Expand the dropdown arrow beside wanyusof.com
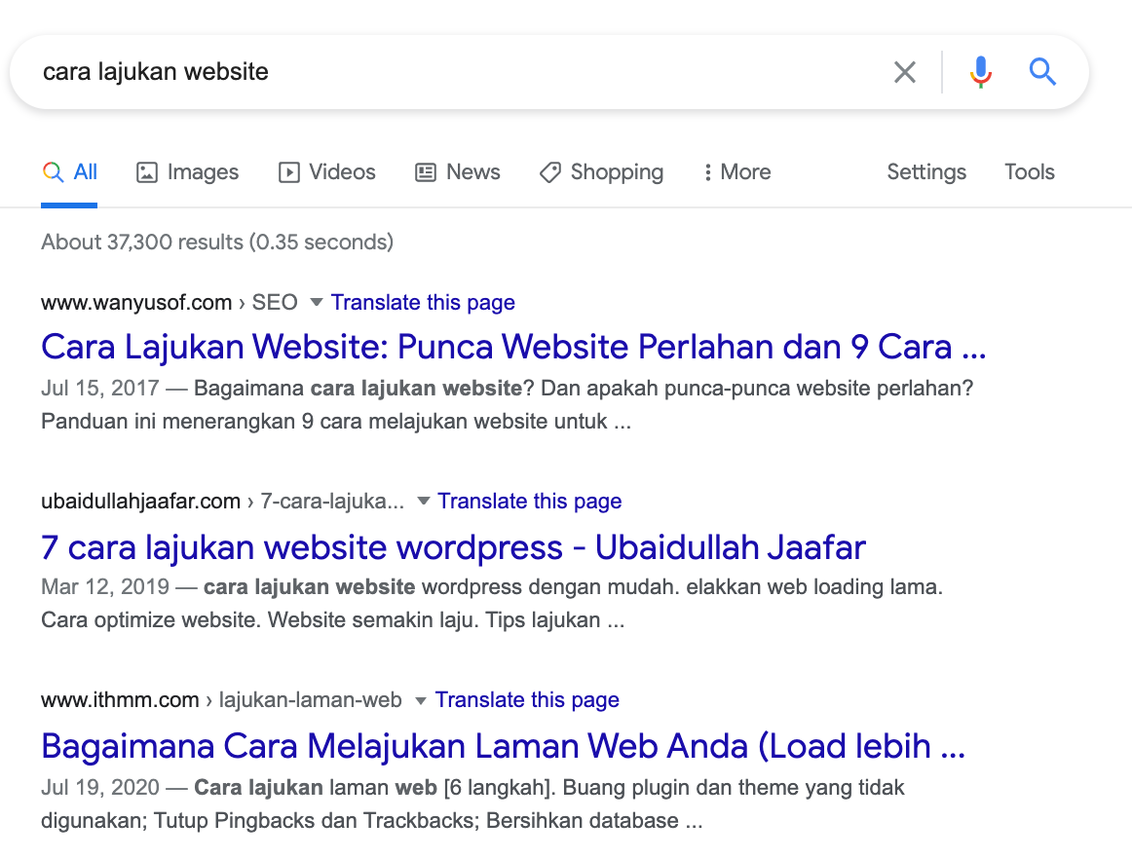Screen dimensions: 1132x859 click(x=316, y=303)
